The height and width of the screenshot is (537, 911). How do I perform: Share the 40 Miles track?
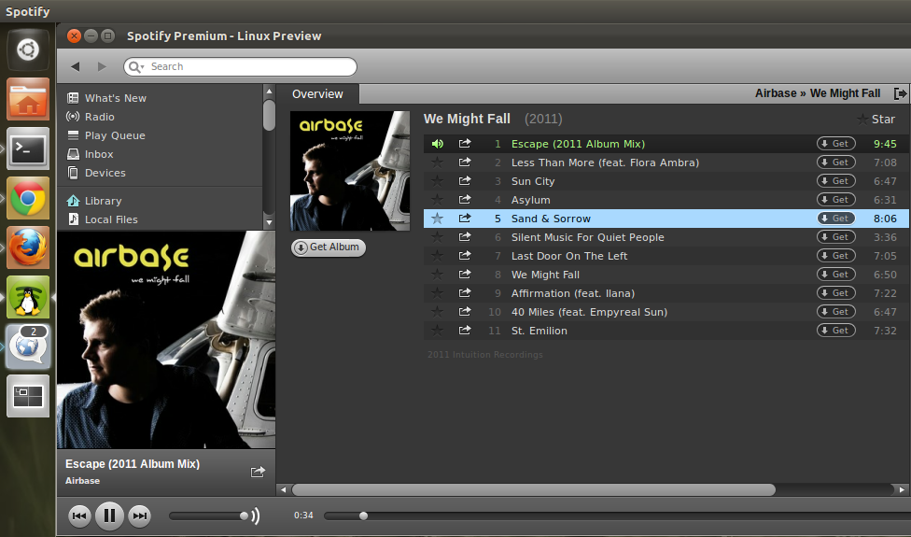[465, 312]
